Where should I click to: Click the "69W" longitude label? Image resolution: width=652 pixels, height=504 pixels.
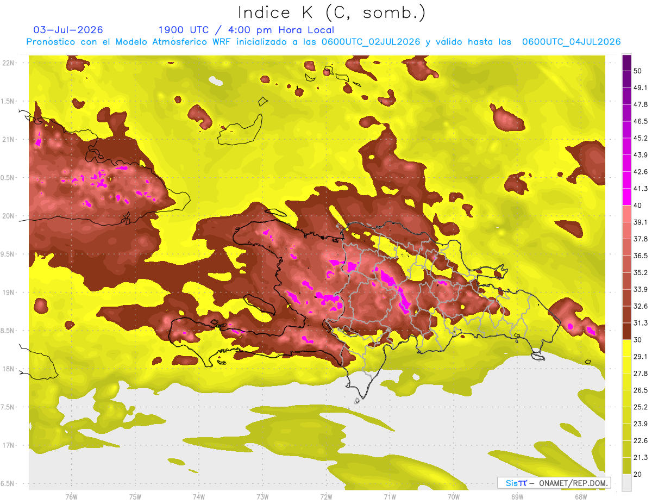[517, 497]
